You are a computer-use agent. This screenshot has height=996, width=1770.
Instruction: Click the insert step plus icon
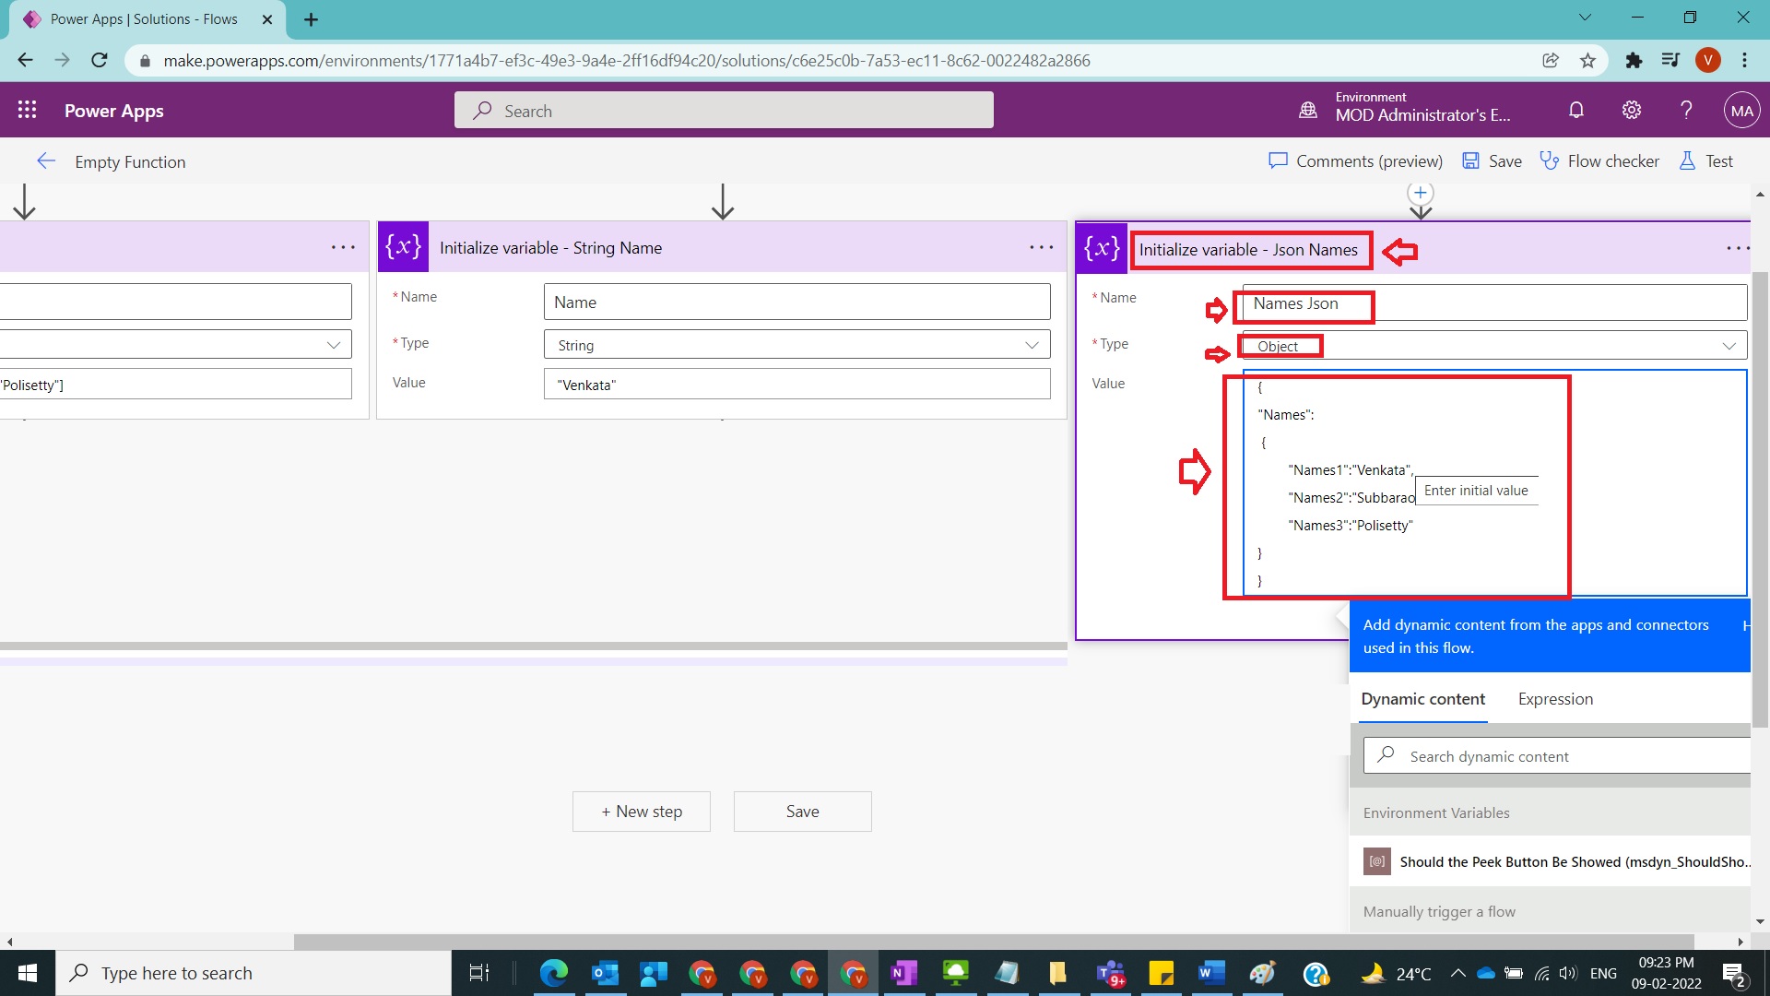point(1421,193)
